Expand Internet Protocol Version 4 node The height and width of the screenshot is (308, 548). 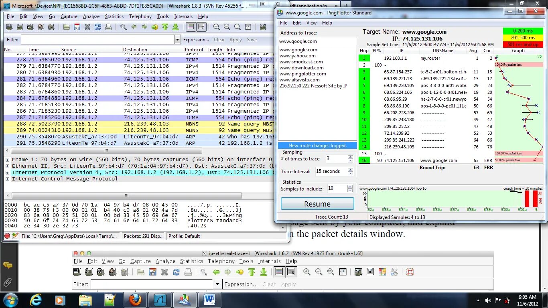(7, 172)
